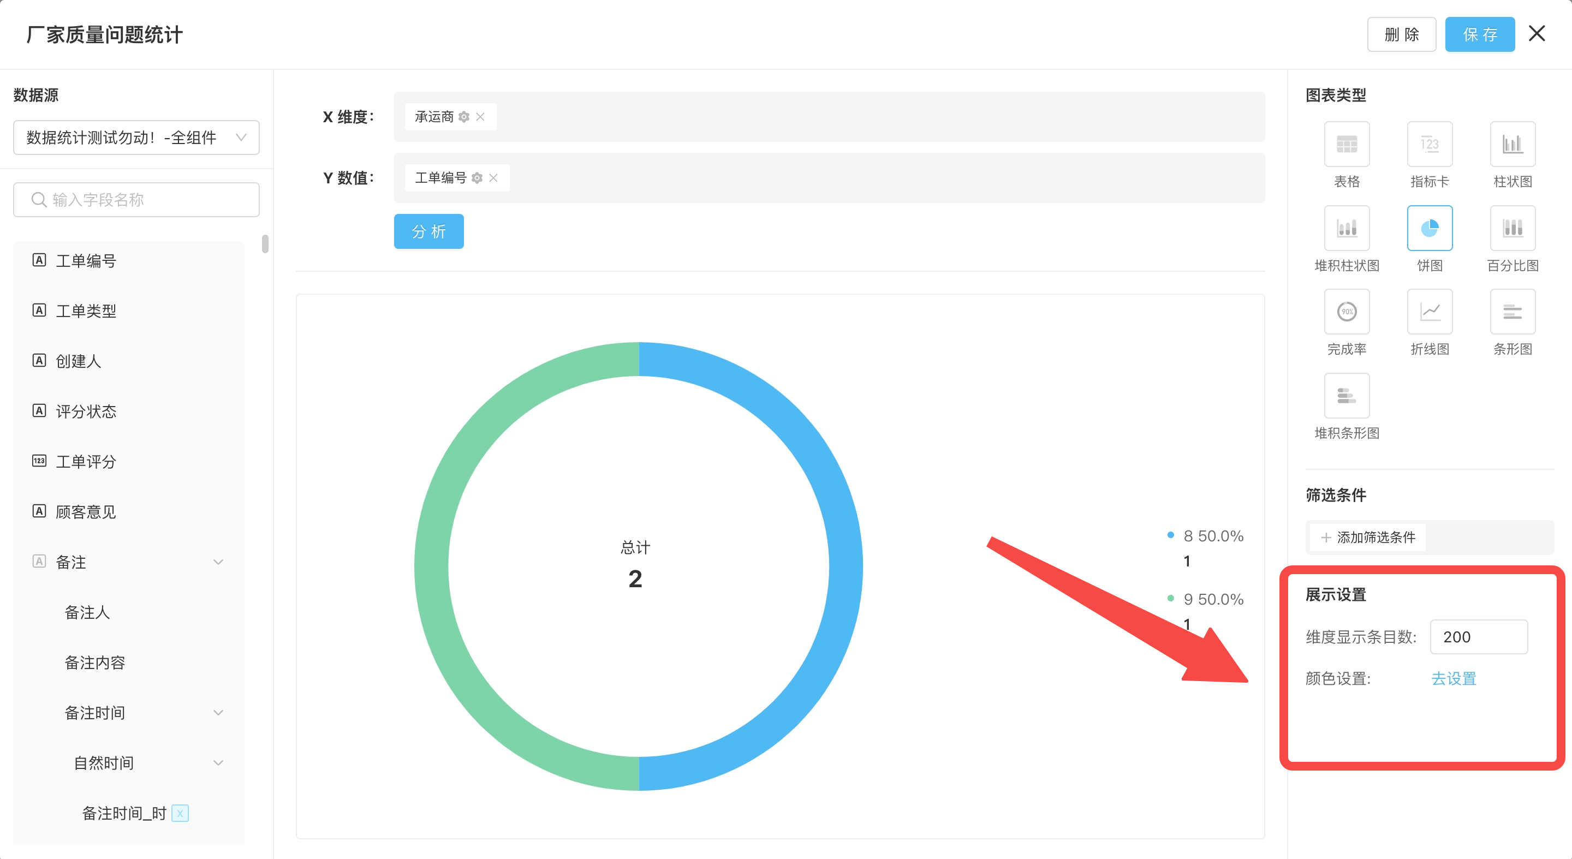The image size is (1572, 859).
Task: Click the X badge next to 备注时间_时
Action: [x=180, y=813]
